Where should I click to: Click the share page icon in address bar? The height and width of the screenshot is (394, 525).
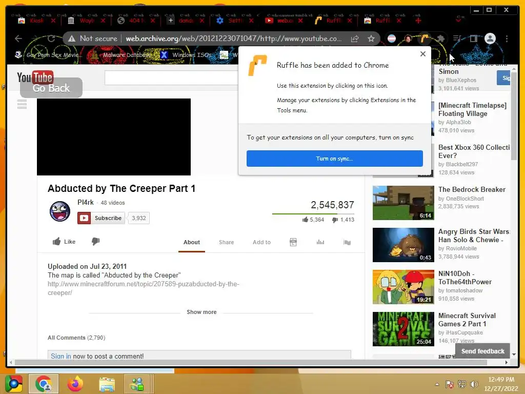tap(355, 39)
